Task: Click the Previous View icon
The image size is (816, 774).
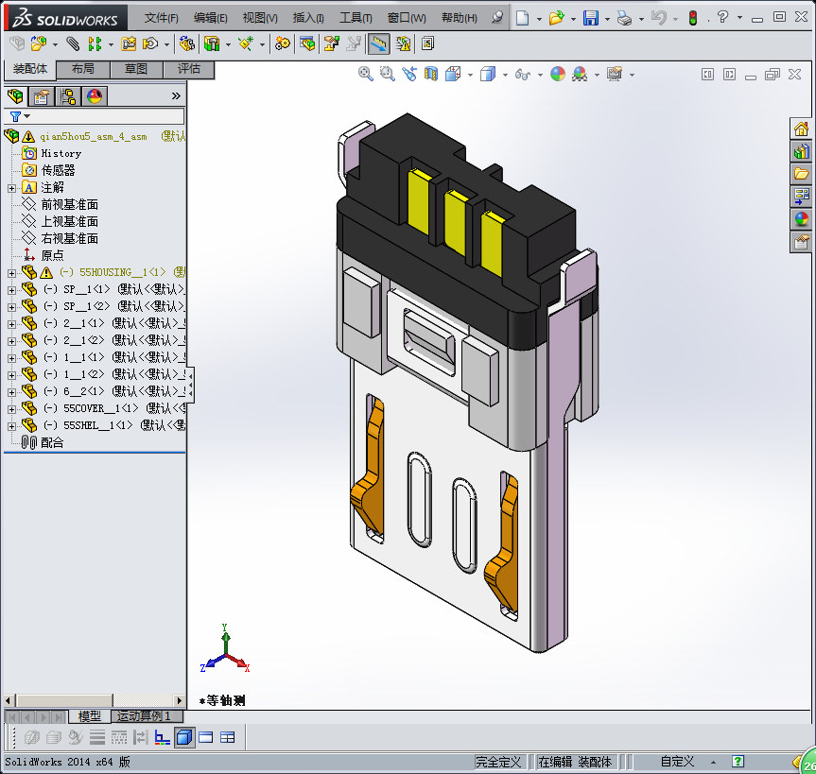Action: pyautogui.click(x=409, y=75)
